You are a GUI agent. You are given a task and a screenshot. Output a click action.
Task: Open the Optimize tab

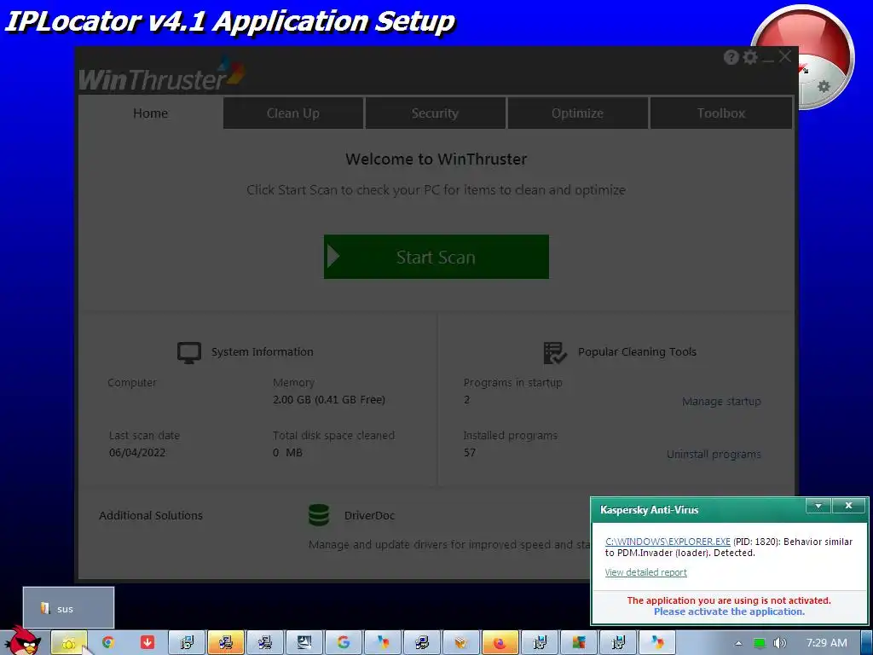click(578, 113)
